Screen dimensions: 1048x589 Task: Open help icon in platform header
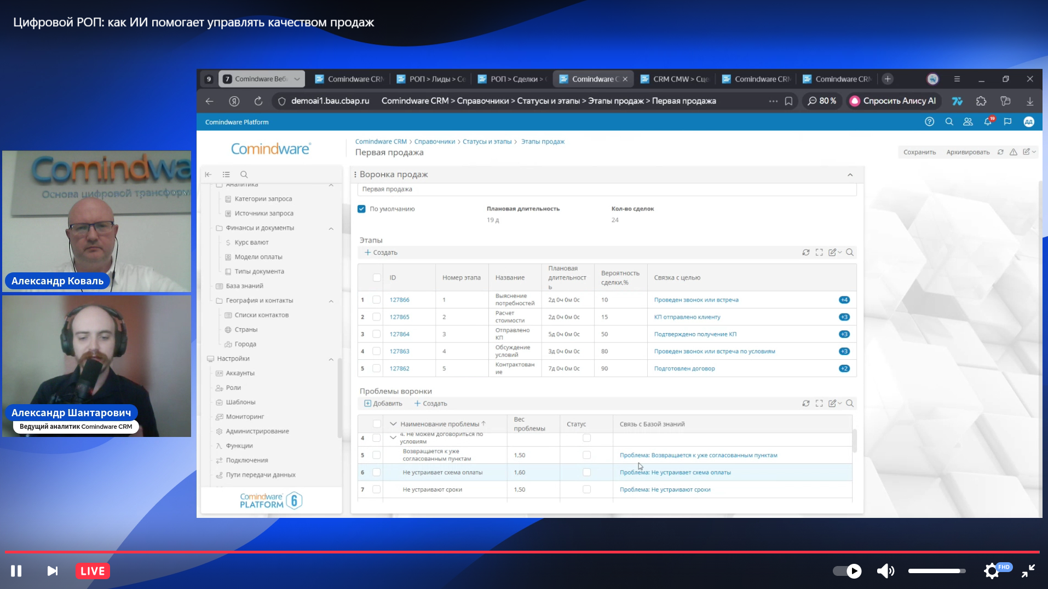point(929,122)
